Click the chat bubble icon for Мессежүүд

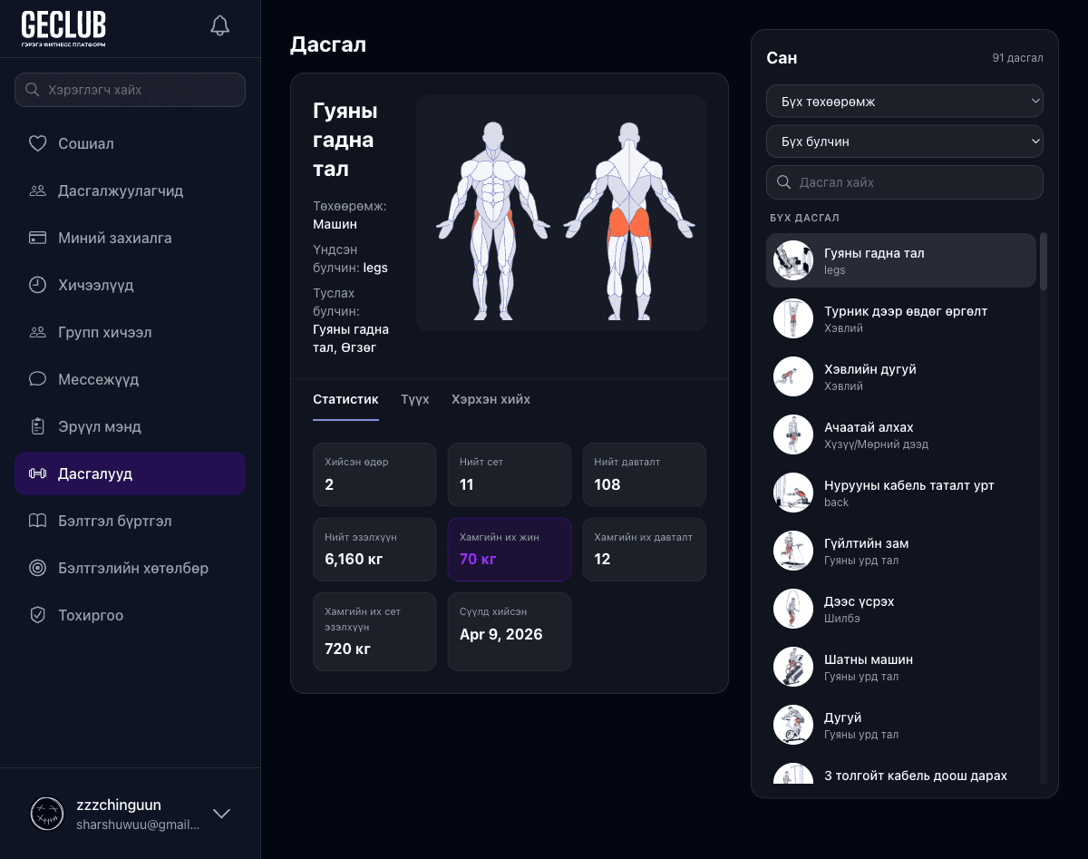(37, 379)
